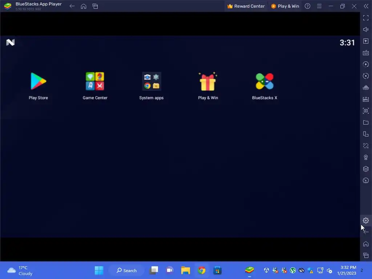Screen dimensions: 372x279
Task: Click the memory trim icon in sidebar
Action: (366, 88)
